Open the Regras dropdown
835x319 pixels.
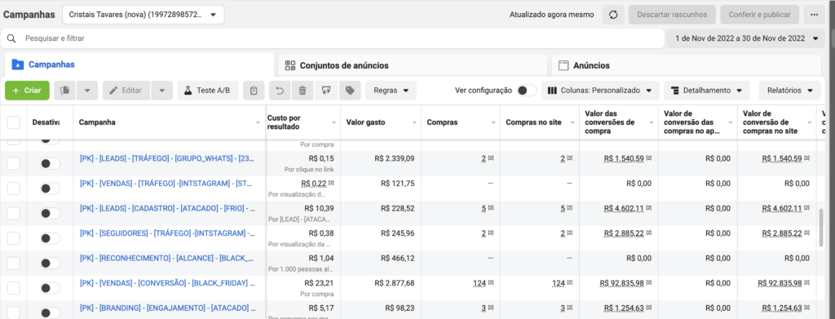(391, 91)
